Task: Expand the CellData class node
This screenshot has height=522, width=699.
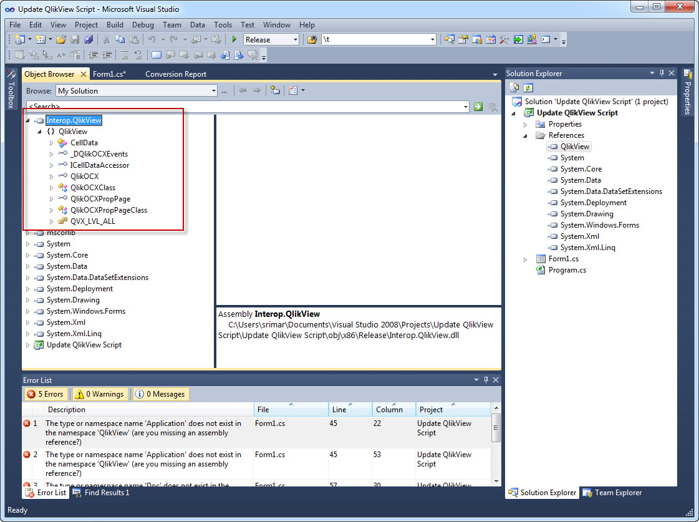Action: tap(51, 143)
